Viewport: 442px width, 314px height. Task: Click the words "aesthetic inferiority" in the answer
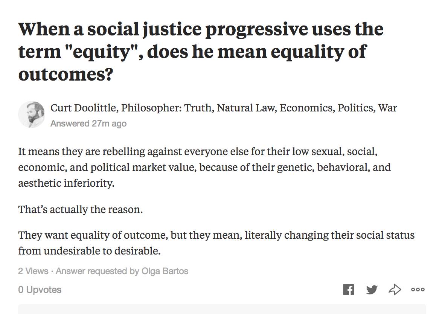tap(66, 184)
